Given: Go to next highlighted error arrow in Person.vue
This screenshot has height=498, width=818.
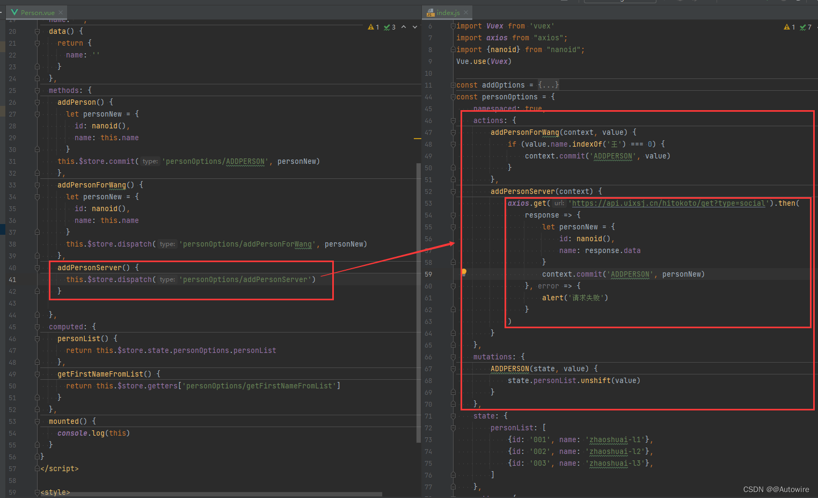Looking at the screenshot, I should (415, 27).
